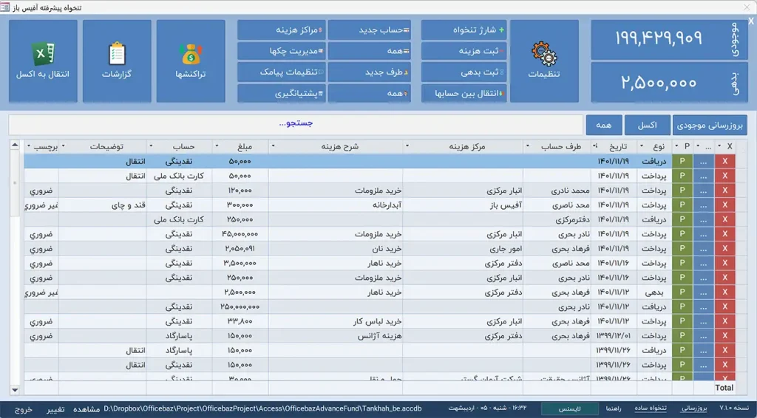
Task: Click green P on the 2,500,000 debt row
Action: click(x=682, y=292)
